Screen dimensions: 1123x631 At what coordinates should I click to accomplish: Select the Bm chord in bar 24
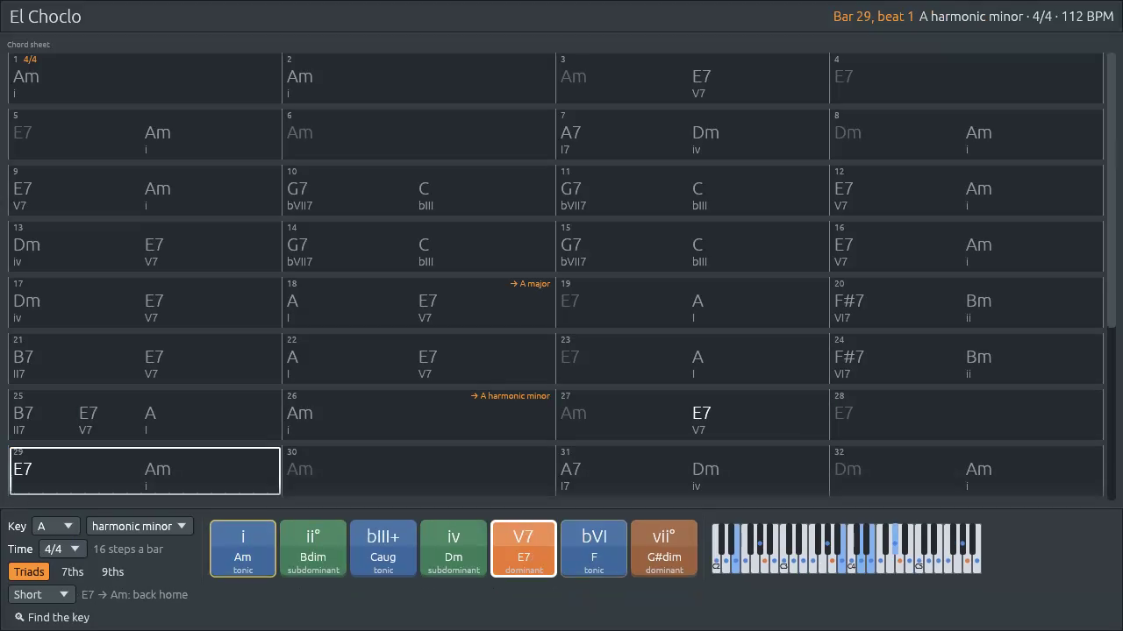tap(979, 357)
